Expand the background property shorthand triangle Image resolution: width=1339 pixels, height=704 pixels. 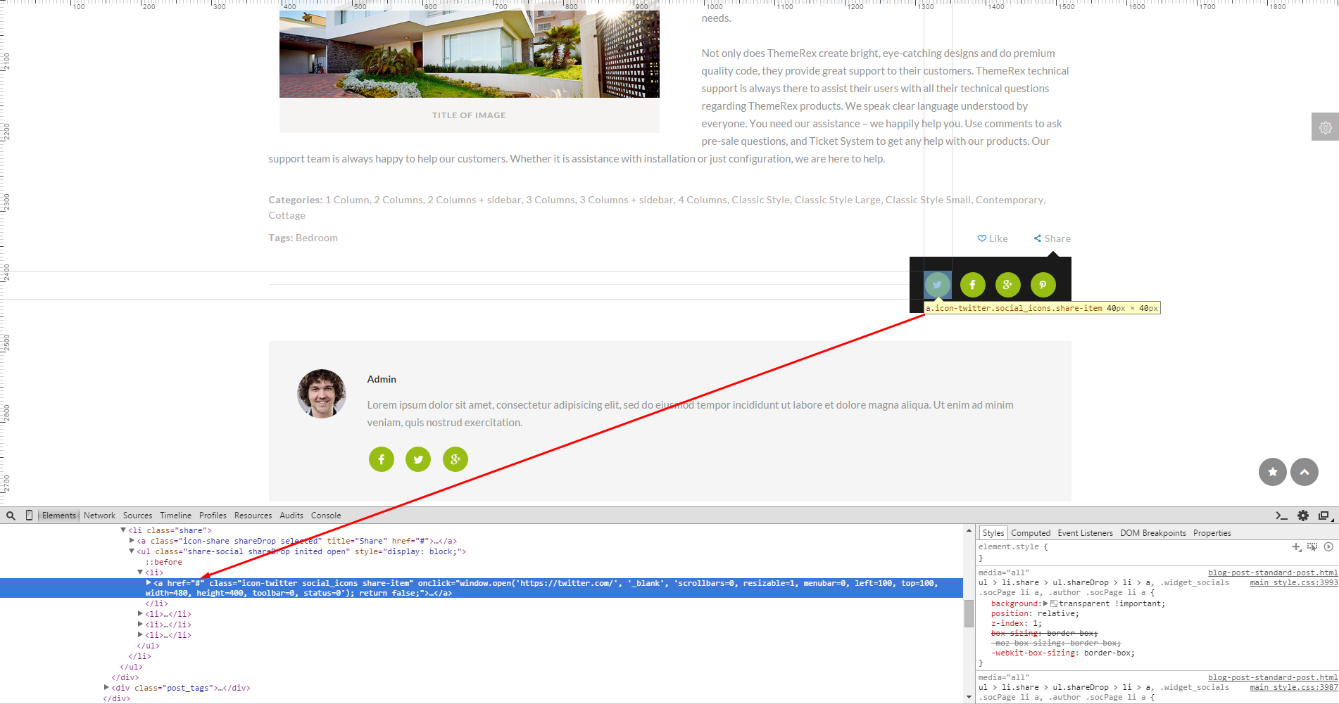1045,603
